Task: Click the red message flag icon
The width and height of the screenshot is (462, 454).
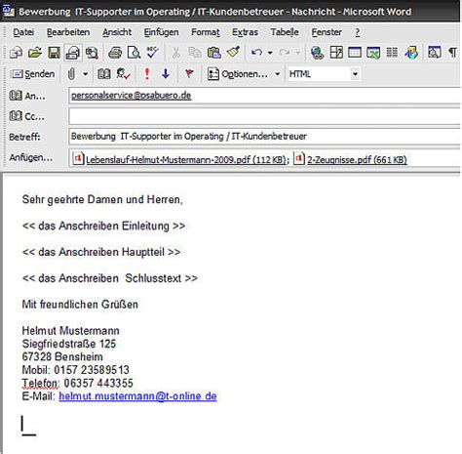Action: point(189,74)
